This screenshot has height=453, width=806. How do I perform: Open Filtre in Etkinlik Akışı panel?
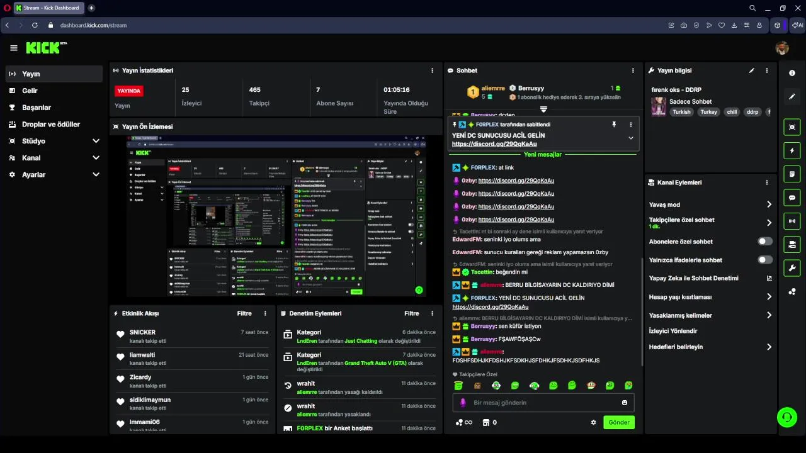click(244, 313)
